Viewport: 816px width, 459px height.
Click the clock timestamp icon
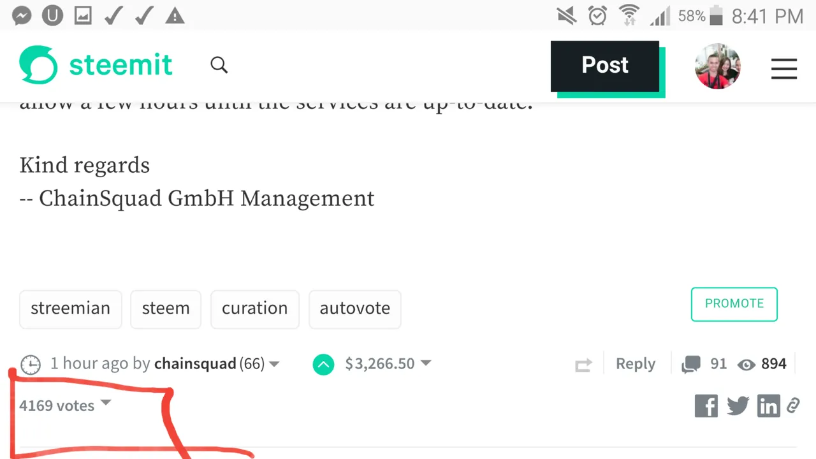pos(31,365)
